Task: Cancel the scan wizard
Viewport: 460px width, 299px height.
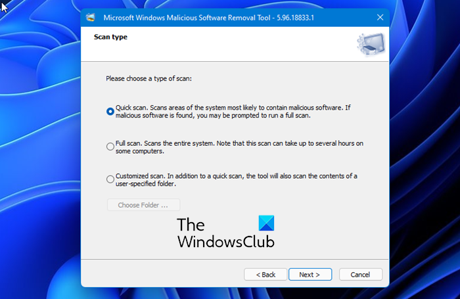Action: [x=361, y=274]
